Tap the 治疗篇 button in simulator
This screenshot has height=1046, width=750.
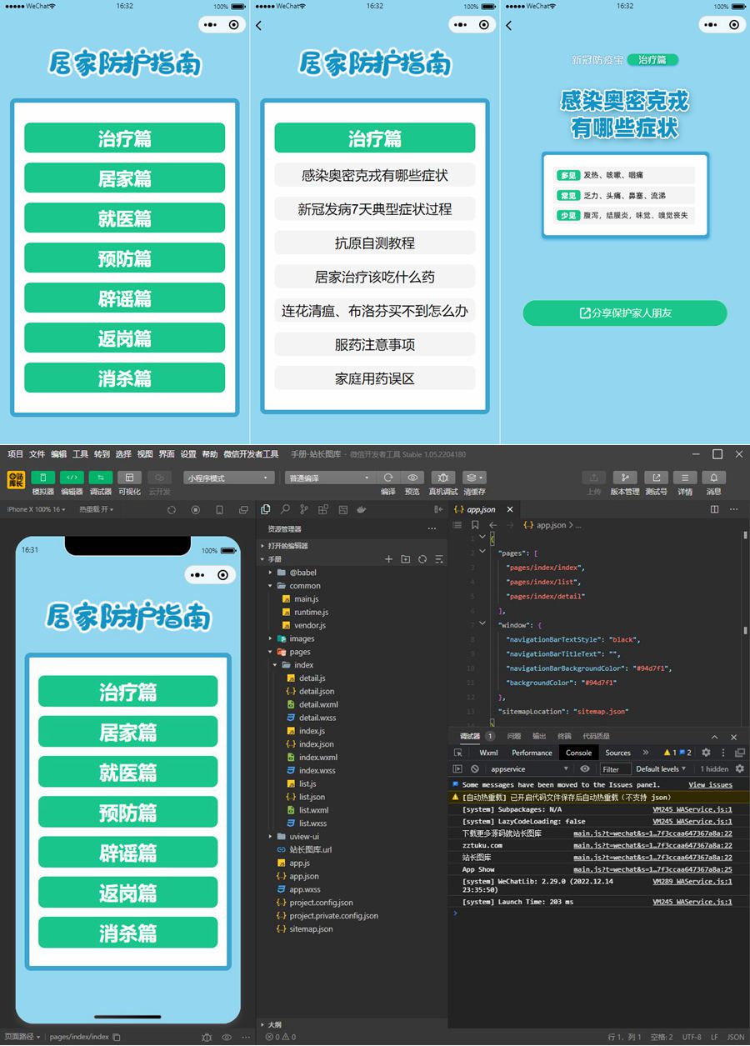click(x=127, y=692)
